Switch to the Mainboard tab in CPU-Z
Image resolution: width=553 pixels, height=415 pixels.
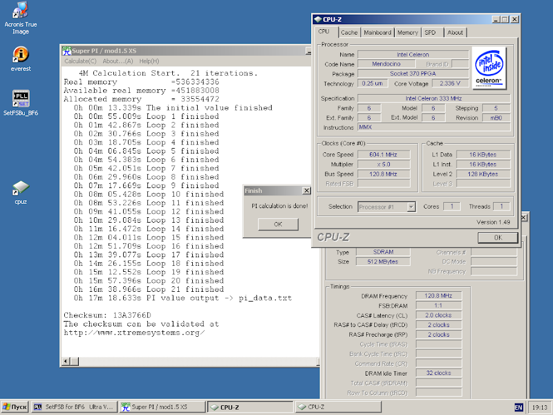[x=377, y=33]
